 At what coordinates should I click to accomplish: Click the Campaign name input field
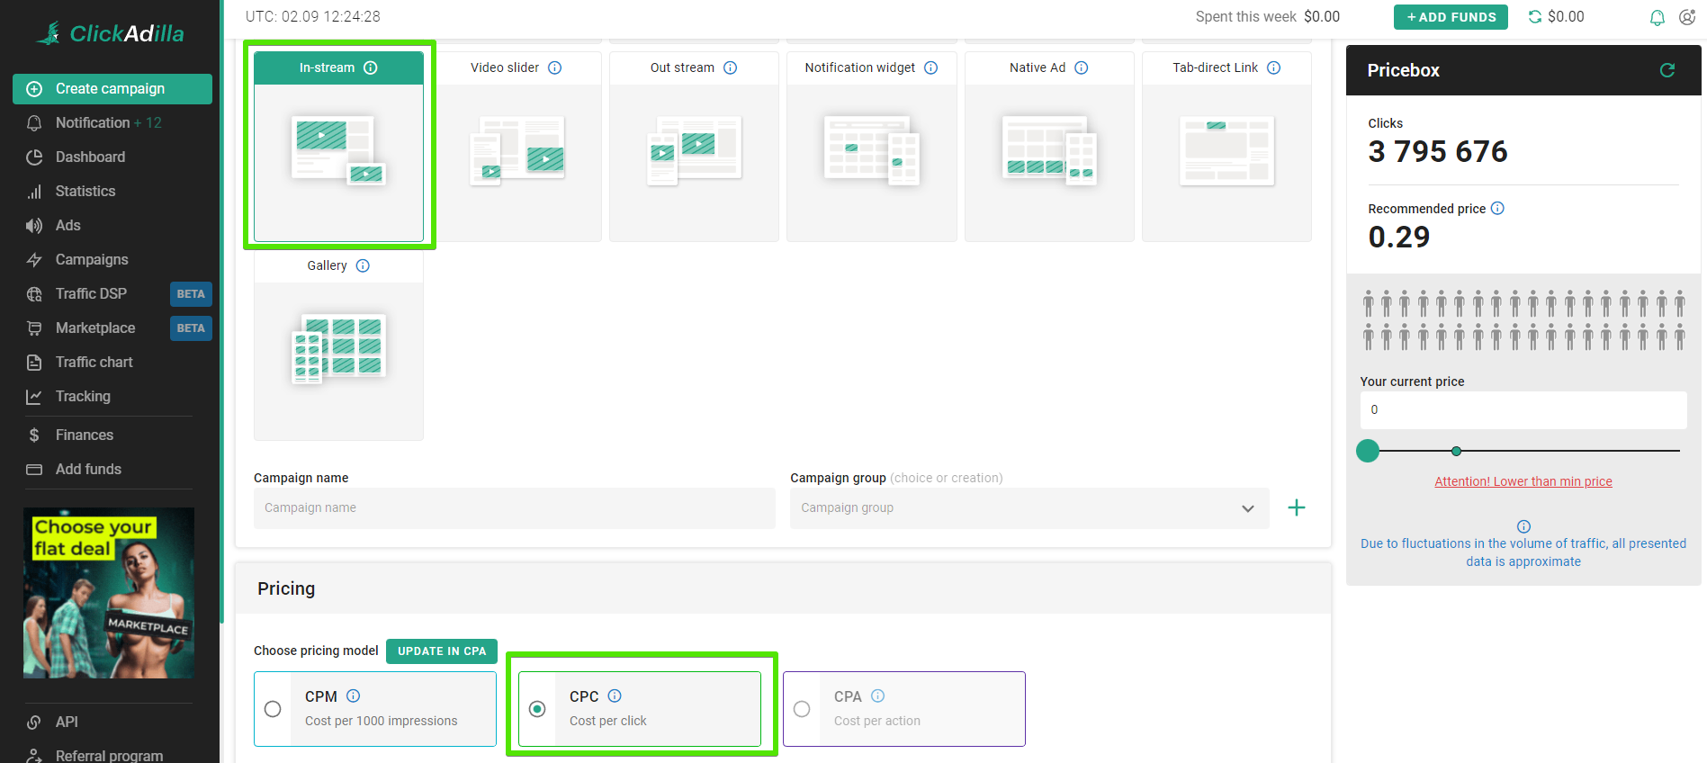click(x=514, y=508)
